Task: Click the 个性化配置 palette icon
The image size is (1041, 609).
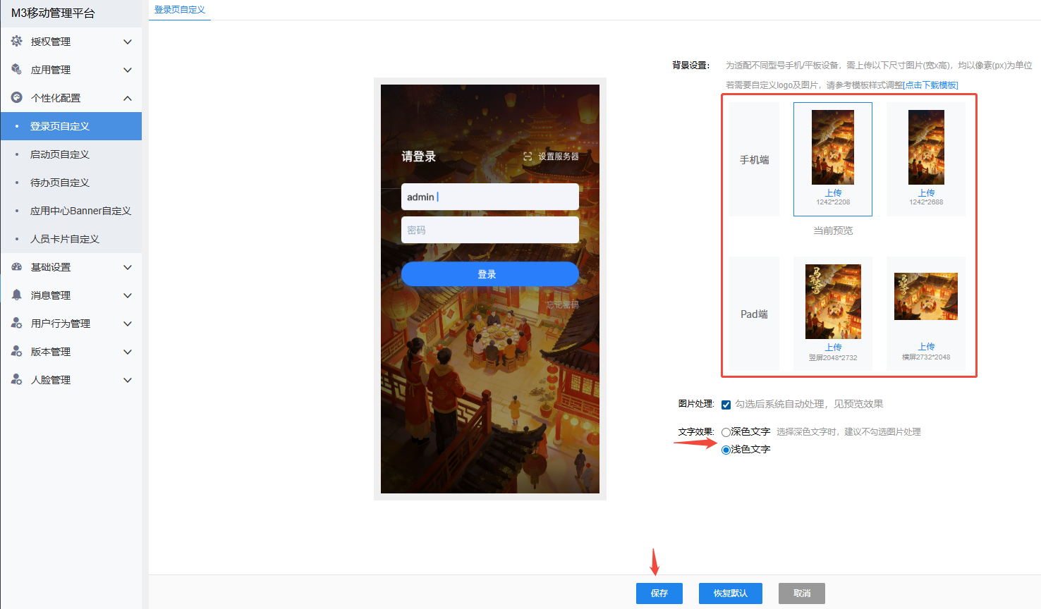Action: 17,98
